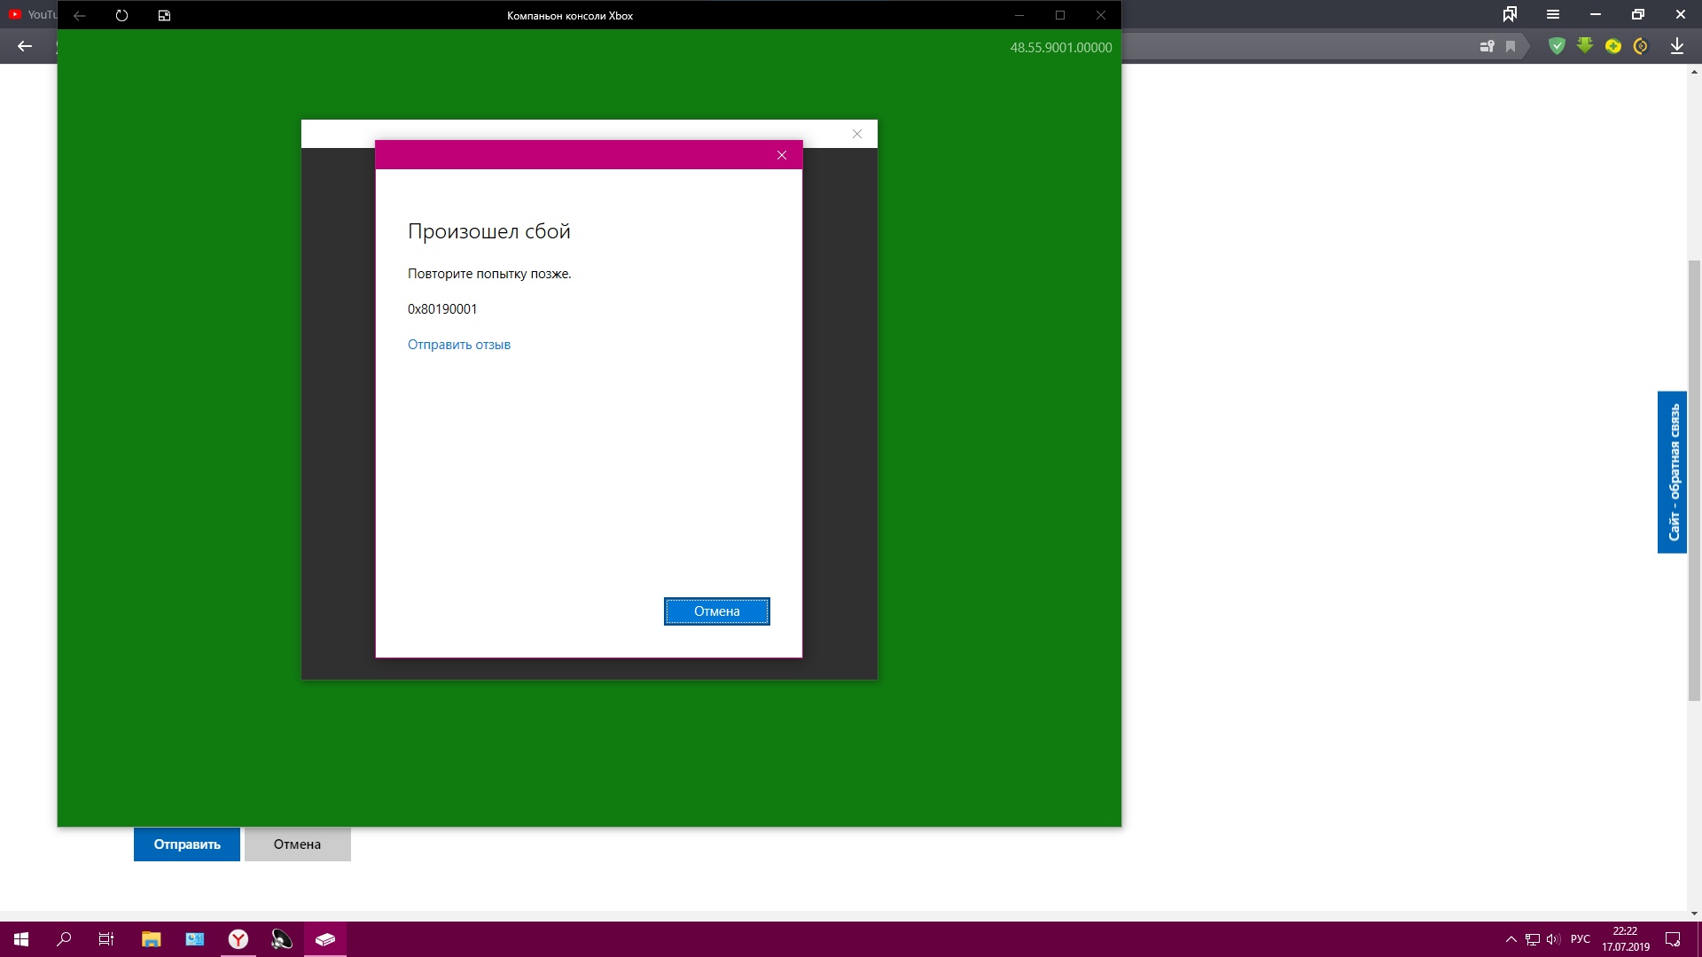Viewport: 1702px width, 957px height.
Task: Click the error code 0x80190001 text
Action: coord(442,309)
